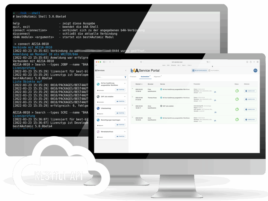Switch to the Finanzen tab

[x=133, y=77]
